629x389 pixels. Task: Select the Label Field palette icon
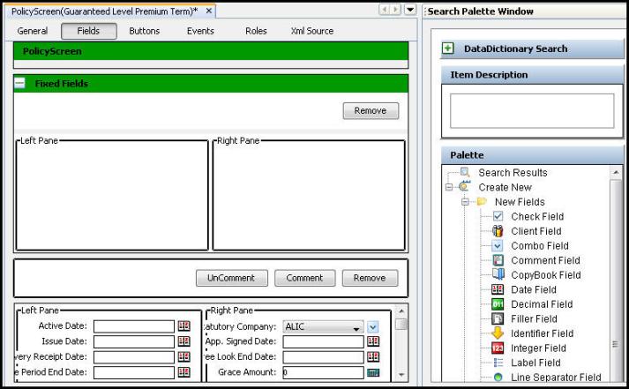[498, 363]
